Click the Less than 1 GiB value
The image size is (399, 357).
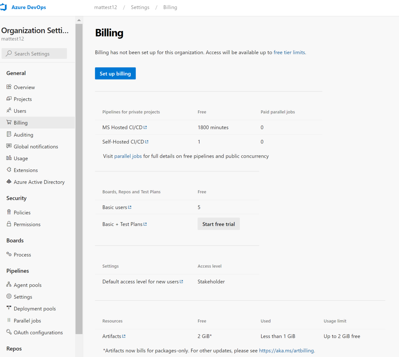[x=278, y=336]
